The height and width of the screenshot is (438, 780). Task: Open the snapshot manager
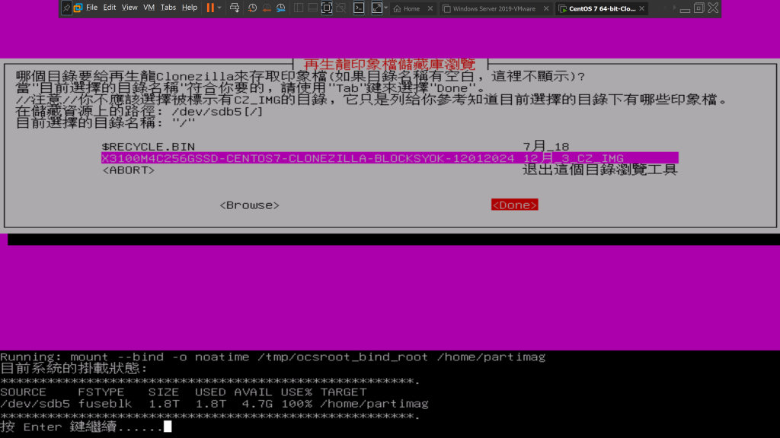click(x=281, y=8)
